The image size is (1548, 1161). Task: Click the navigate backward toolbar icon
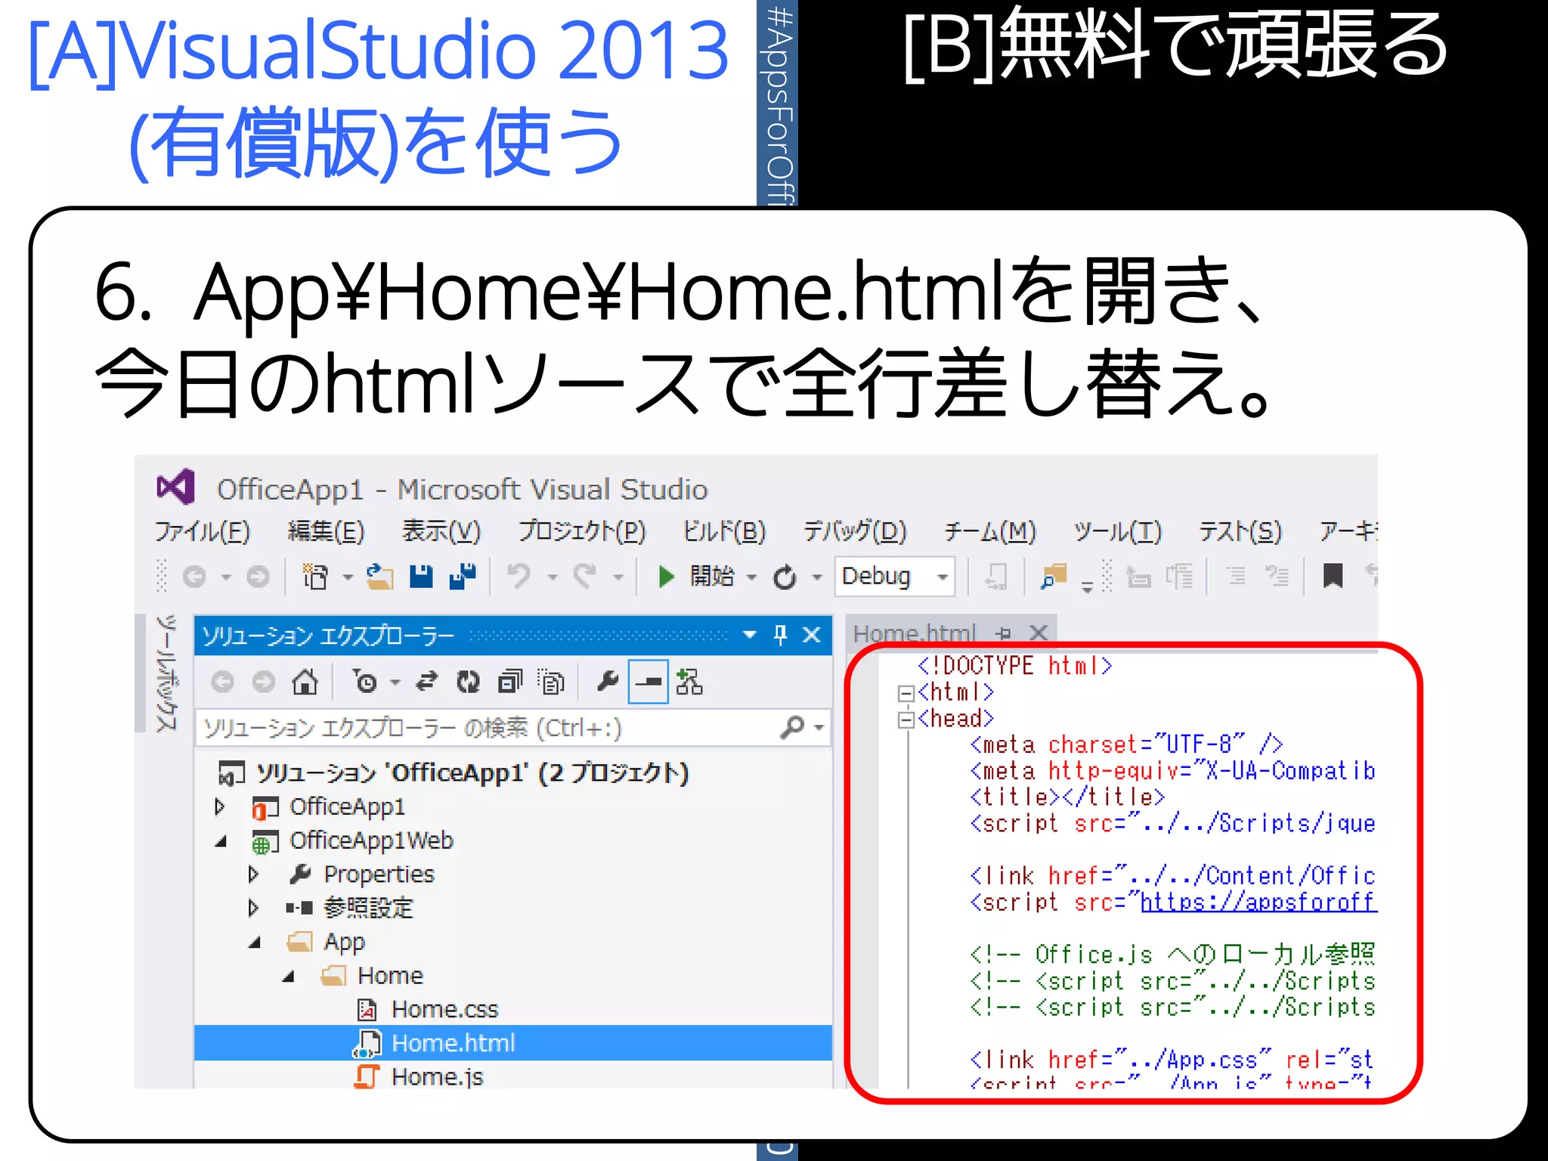pyautogui.click(x=195, y=577)
